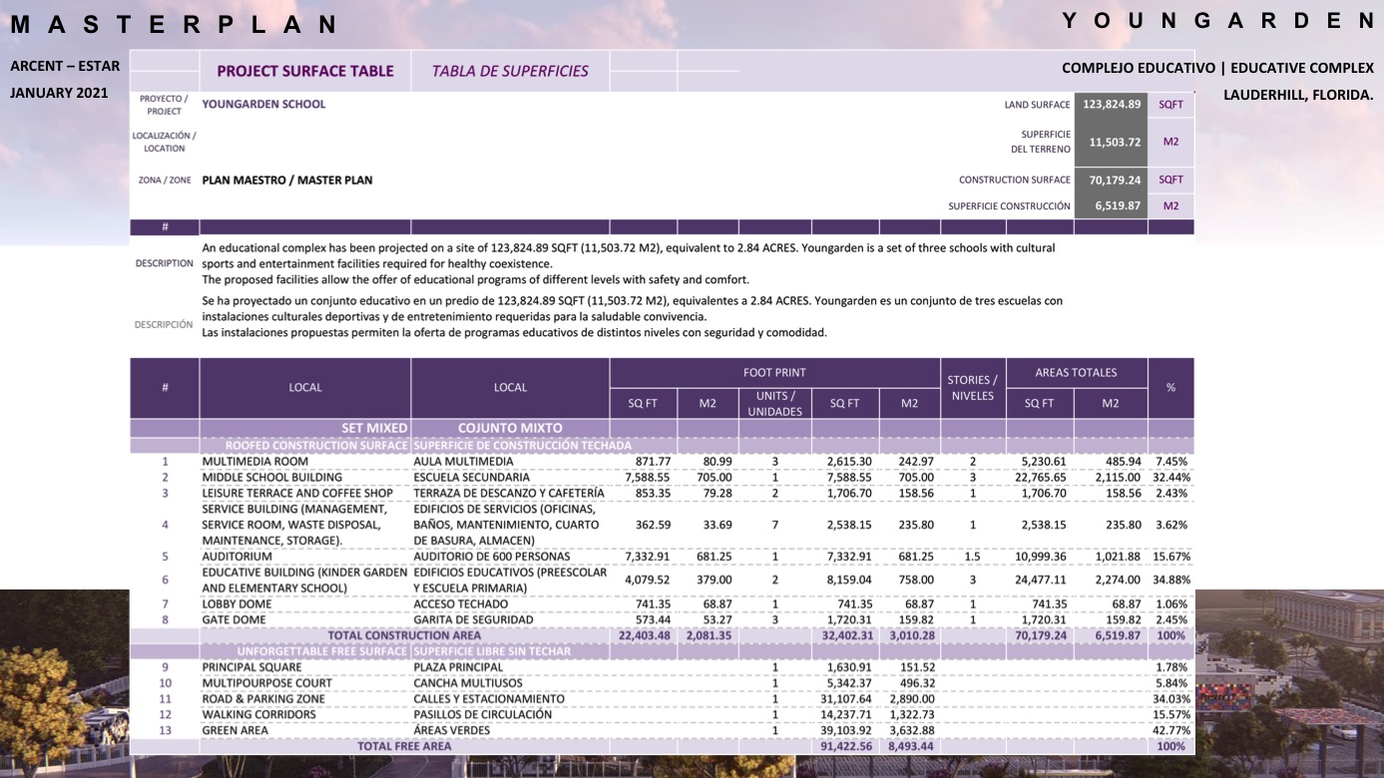Click the SET MIXED section header
The height and width of the screenshot is (778, 1384).
373,428
